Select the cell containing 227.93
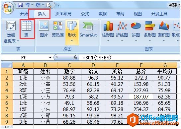 click(x=141, y=91)
